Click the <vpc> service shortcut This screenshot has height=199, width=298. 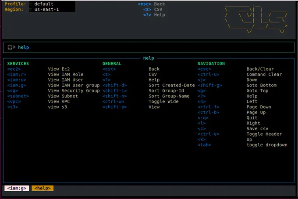pos(14,102)
